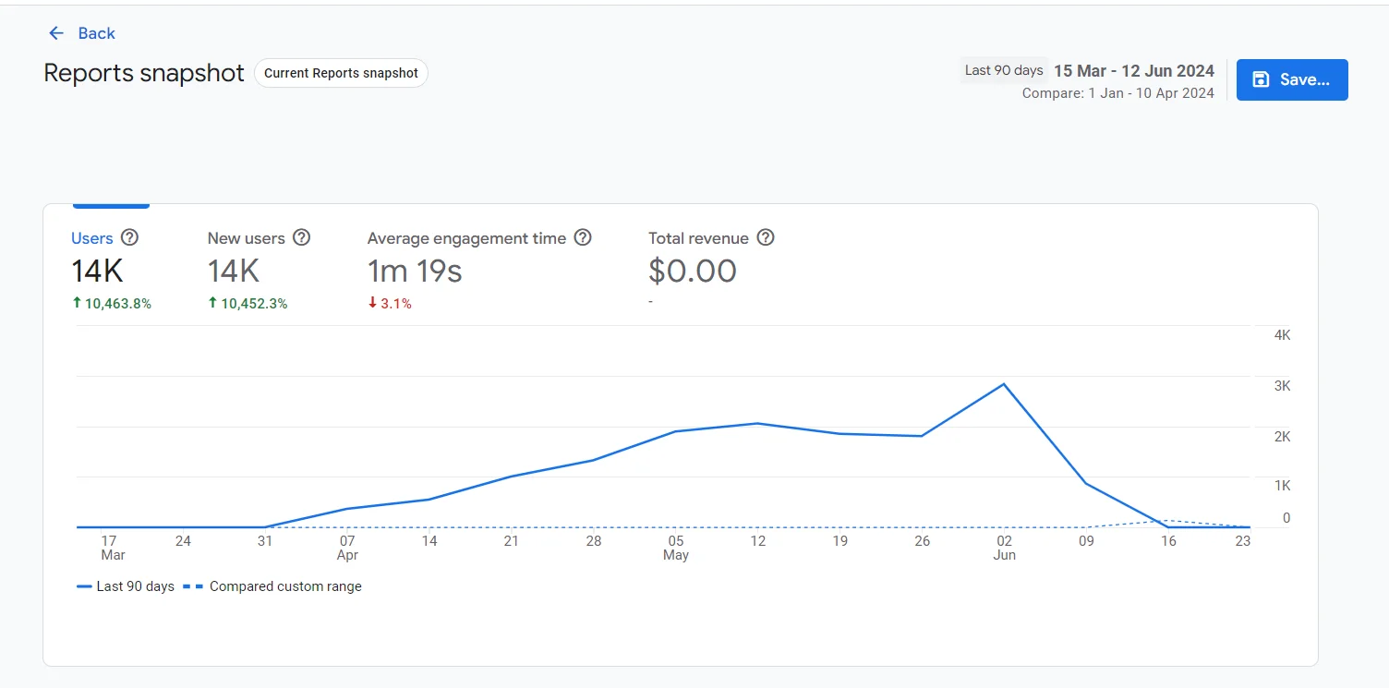
Task: Switch to Average engagement time metric
Action: point(466,238)
